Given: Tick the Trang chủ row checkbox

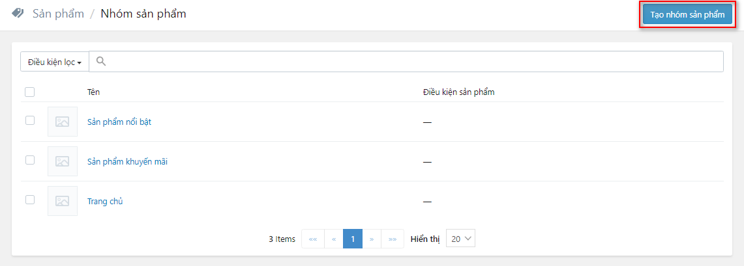Looking at the screenshot, I should coord(29,200).
